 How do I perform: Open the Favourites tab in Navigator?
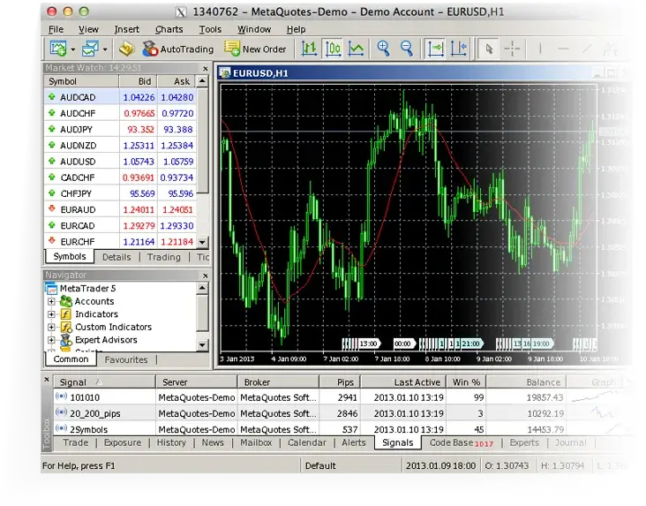tap(126, 360)
